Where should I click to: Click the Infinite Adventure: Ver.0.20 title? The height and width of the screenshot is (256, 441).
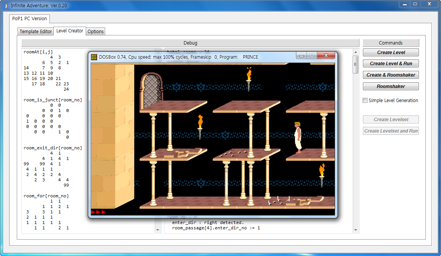pyautogui.click(x=39, y=6)
